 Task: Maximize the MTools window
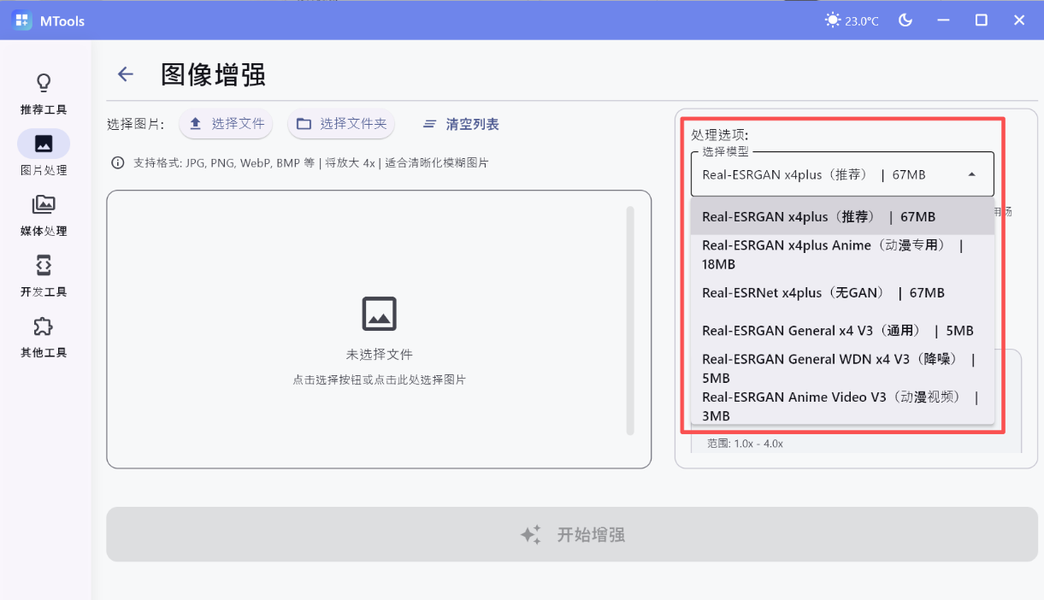[x=982, y=21]
